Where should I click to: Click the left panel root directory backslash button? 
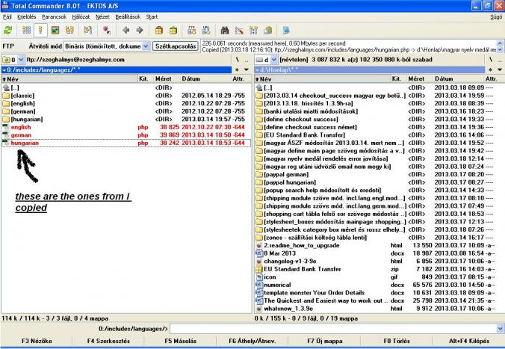click(238, 60)
